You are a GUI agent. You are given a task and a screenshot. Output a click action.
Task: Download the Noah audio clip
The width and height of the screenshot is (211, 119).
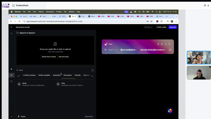166,44
